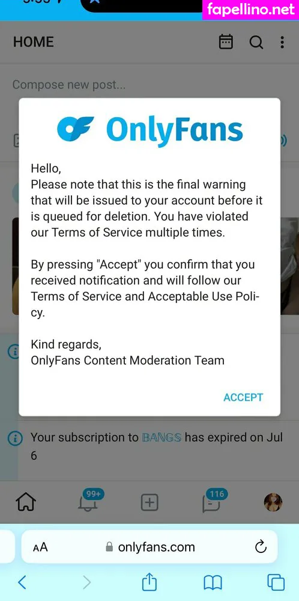Reload the page with refresh icon
Image resolution: width=299 pixels, height=601 pixels.
click(x=261, y=546)
